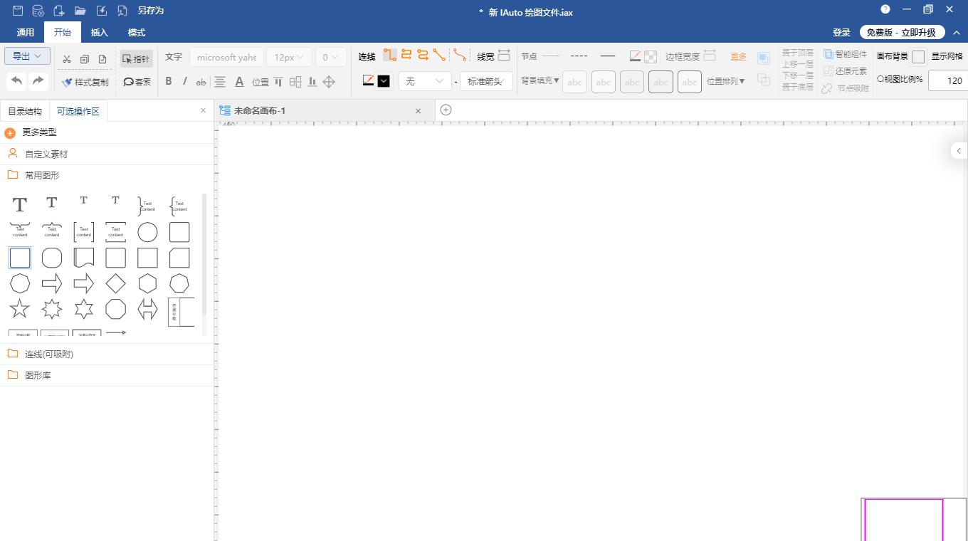Image resolution: width=968 pixels, height=541 pixels.
Task: Click the text alignment icon
Action: [x=221, y=82]
